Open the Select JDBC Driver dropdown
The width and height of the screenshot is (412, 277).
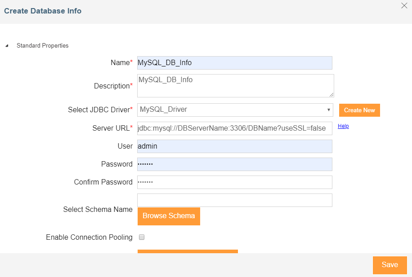pyautogui.click(x=235, y=110)
